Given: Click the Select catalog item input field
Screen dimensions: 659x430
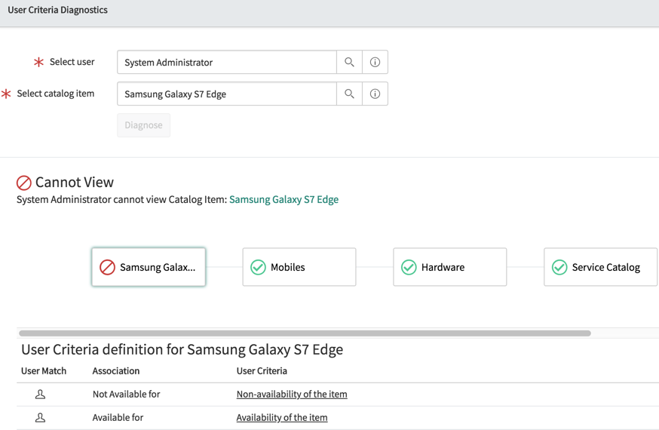Looking at the screenshot, I should [x=227, y=94].
